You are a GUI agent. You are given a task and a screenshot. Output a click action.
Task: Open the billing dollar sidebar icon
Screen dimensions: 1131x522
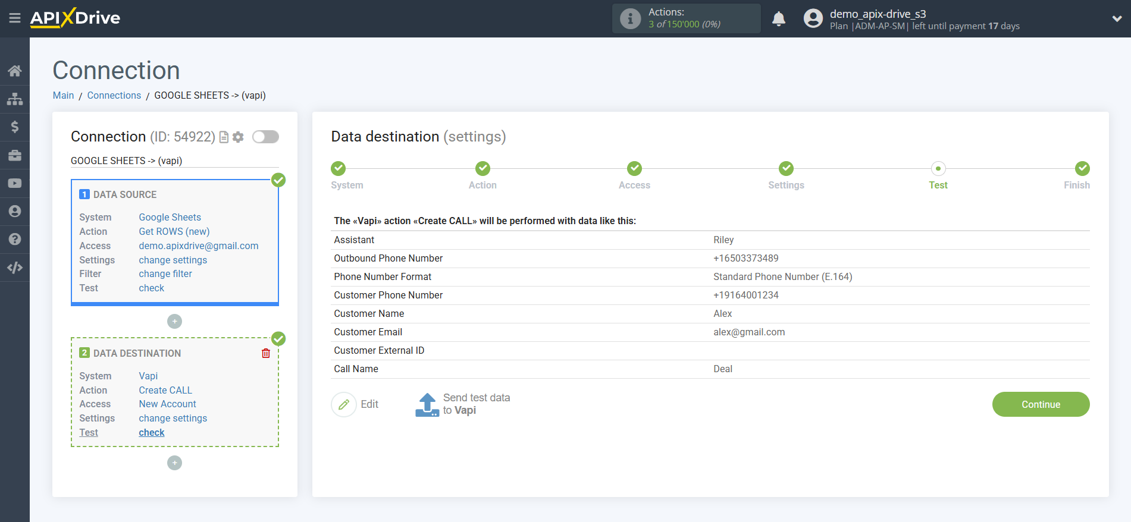tap(15, 127)
